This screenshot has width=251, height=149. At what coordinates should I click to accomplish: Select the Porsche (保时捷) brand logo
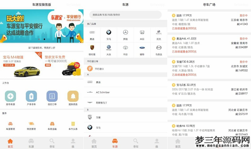tap(92, 48)
